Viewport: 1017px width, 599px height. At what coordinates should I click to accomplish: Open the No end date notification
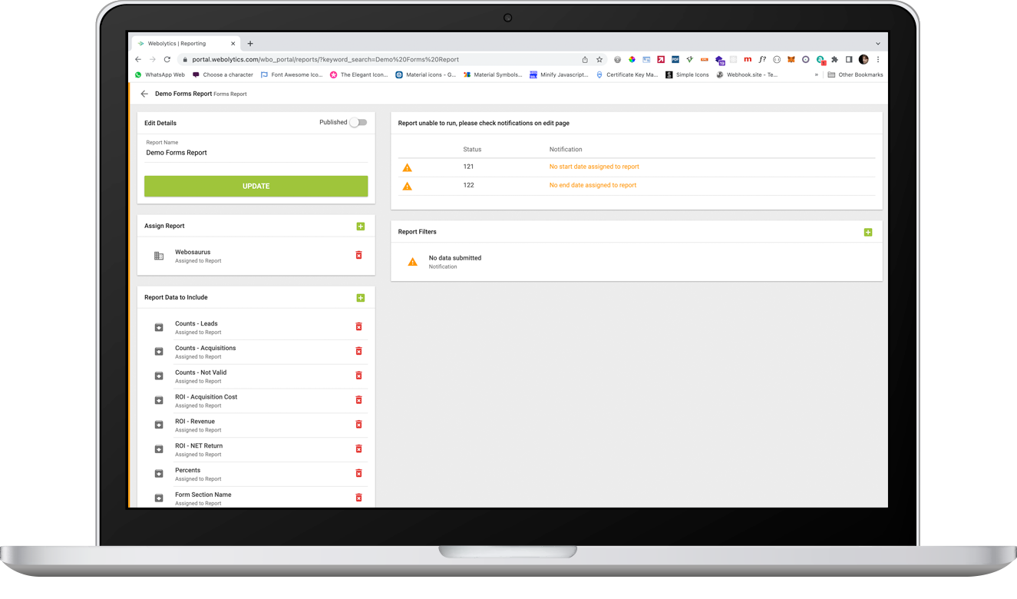(592, 185)
